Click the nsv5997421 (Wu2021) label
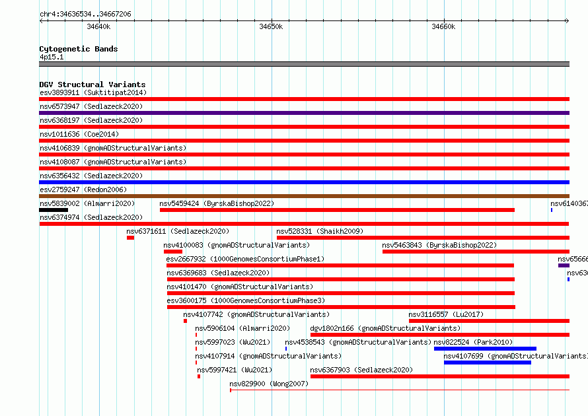This screenshot has height=416, width=588. pos(235,370)
